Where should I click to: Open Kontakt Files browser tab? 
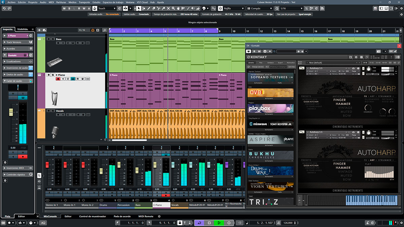tap(261, 63)
